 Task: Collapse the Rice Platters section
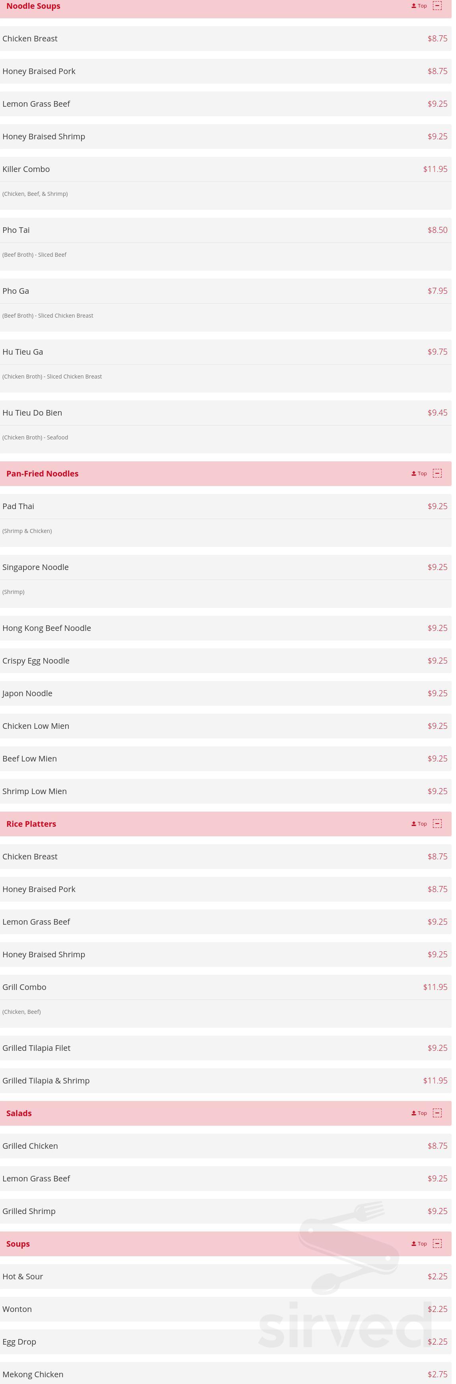(x=437, y=824)
